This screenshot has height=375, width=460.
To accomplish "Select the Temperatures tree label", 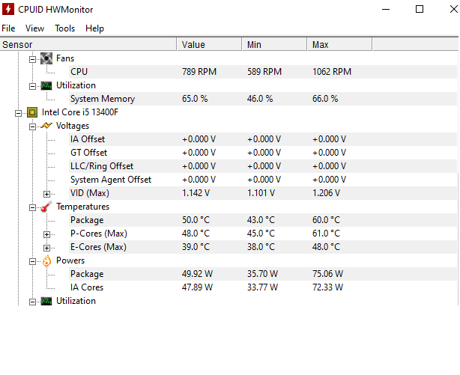I will click(x=82, y=207).
